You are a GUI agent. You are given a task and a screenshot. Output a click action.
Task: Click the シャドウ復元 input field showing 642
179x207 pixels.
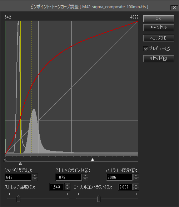[x=18, y=177]
